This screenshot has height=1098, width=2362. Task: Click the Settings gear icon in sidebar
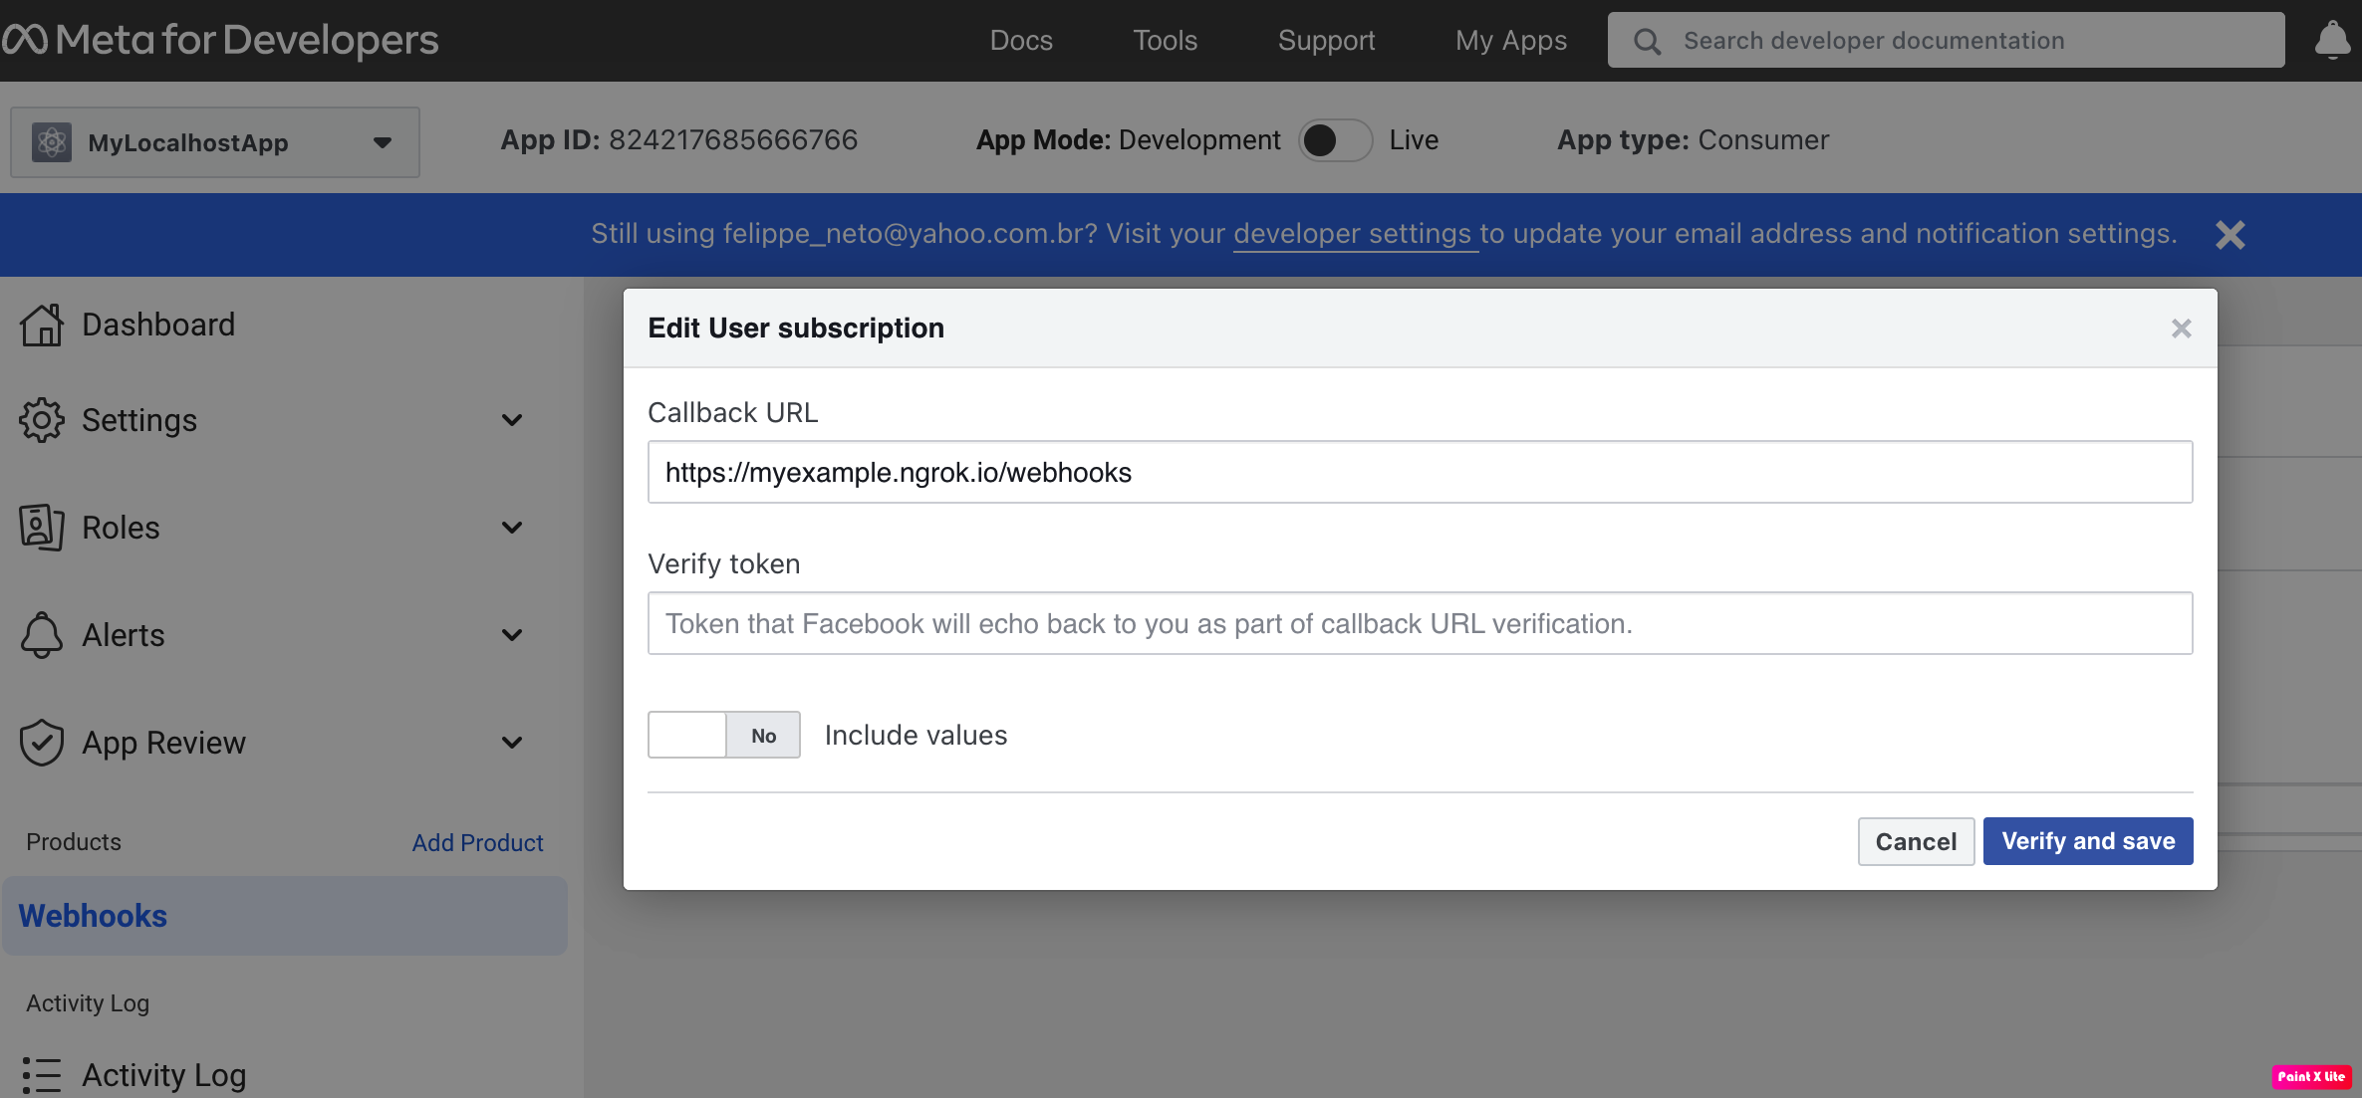click(41, 420)
